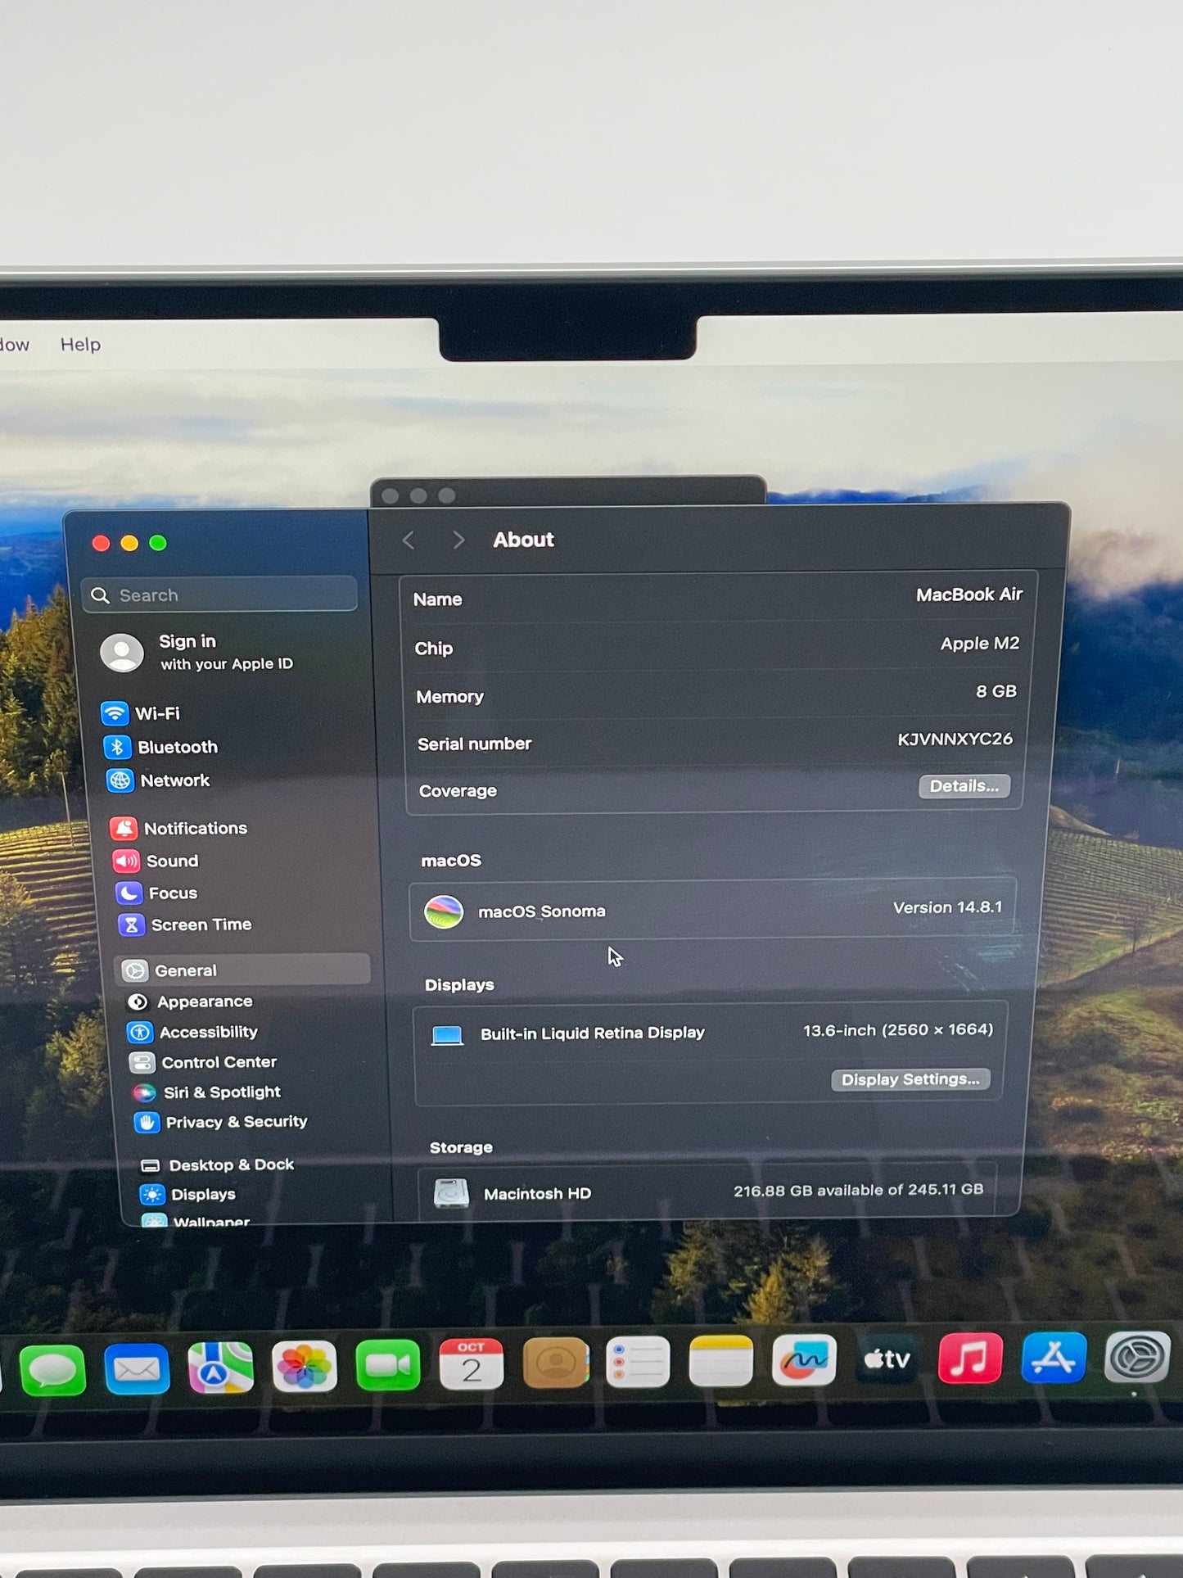The image size is (1183, 1578).
Task: Select General in the settings sidebar
Action: [242, 970]
